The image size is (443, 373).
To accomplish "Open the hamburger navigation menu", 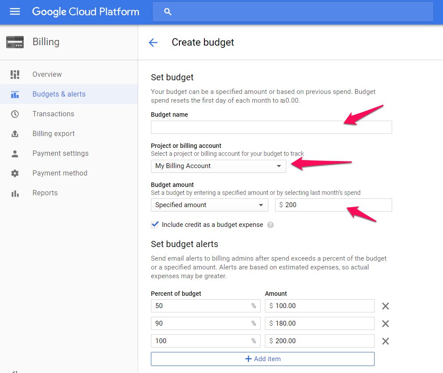I will click(15, 12).
